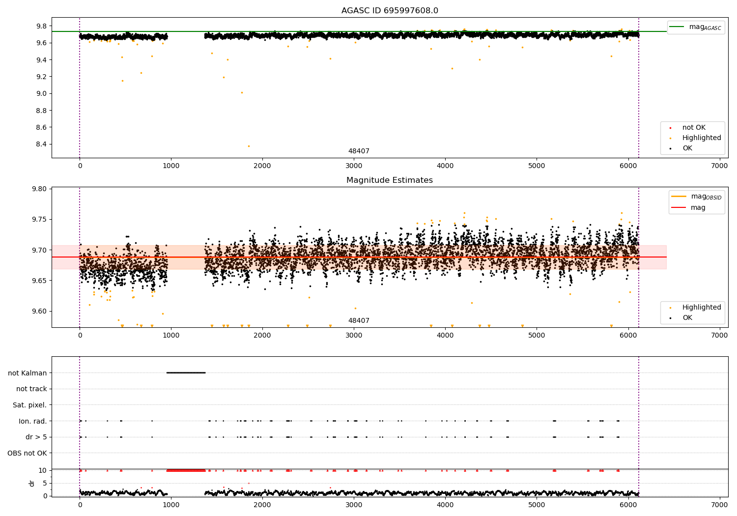Click the '2000' x tick under the dr plot
Screen dimensions: 737x516
point(262,505)
